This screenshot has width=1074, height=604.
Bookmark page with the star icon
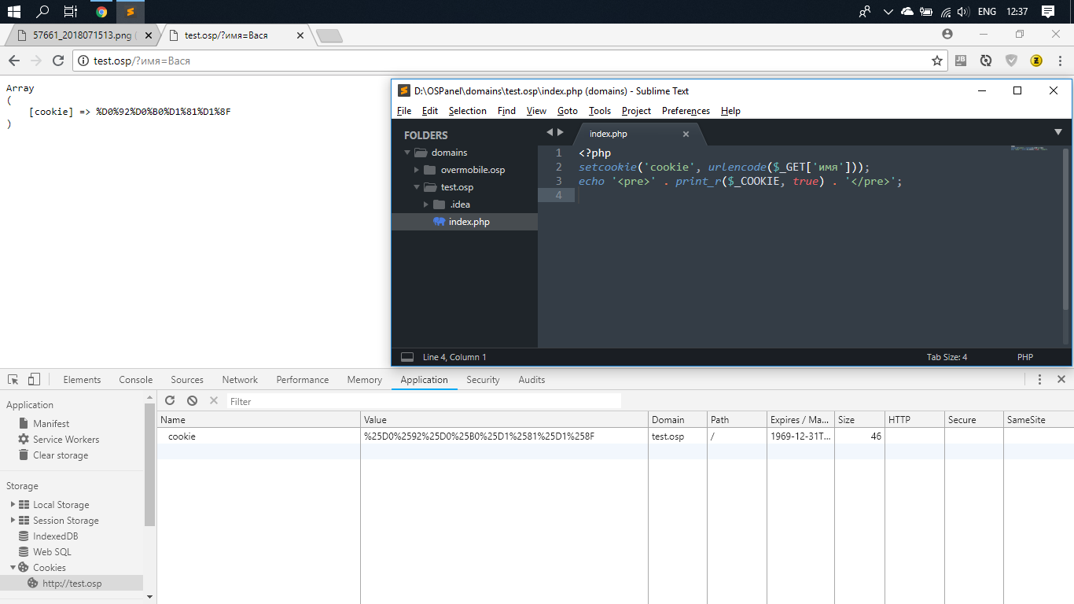coord(936,61)
